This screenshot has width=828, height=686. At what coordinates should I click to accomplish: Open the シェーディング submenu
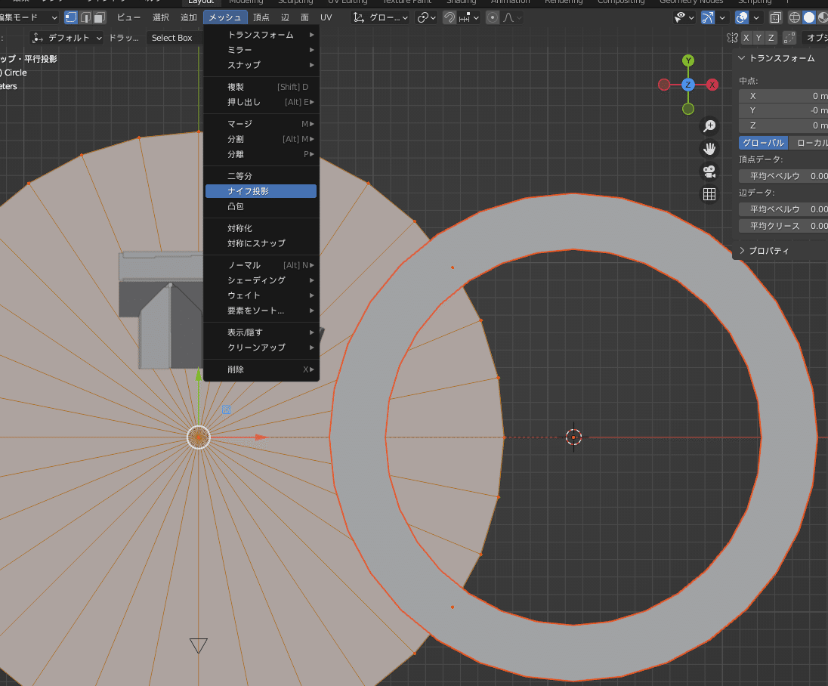(261, 280)
